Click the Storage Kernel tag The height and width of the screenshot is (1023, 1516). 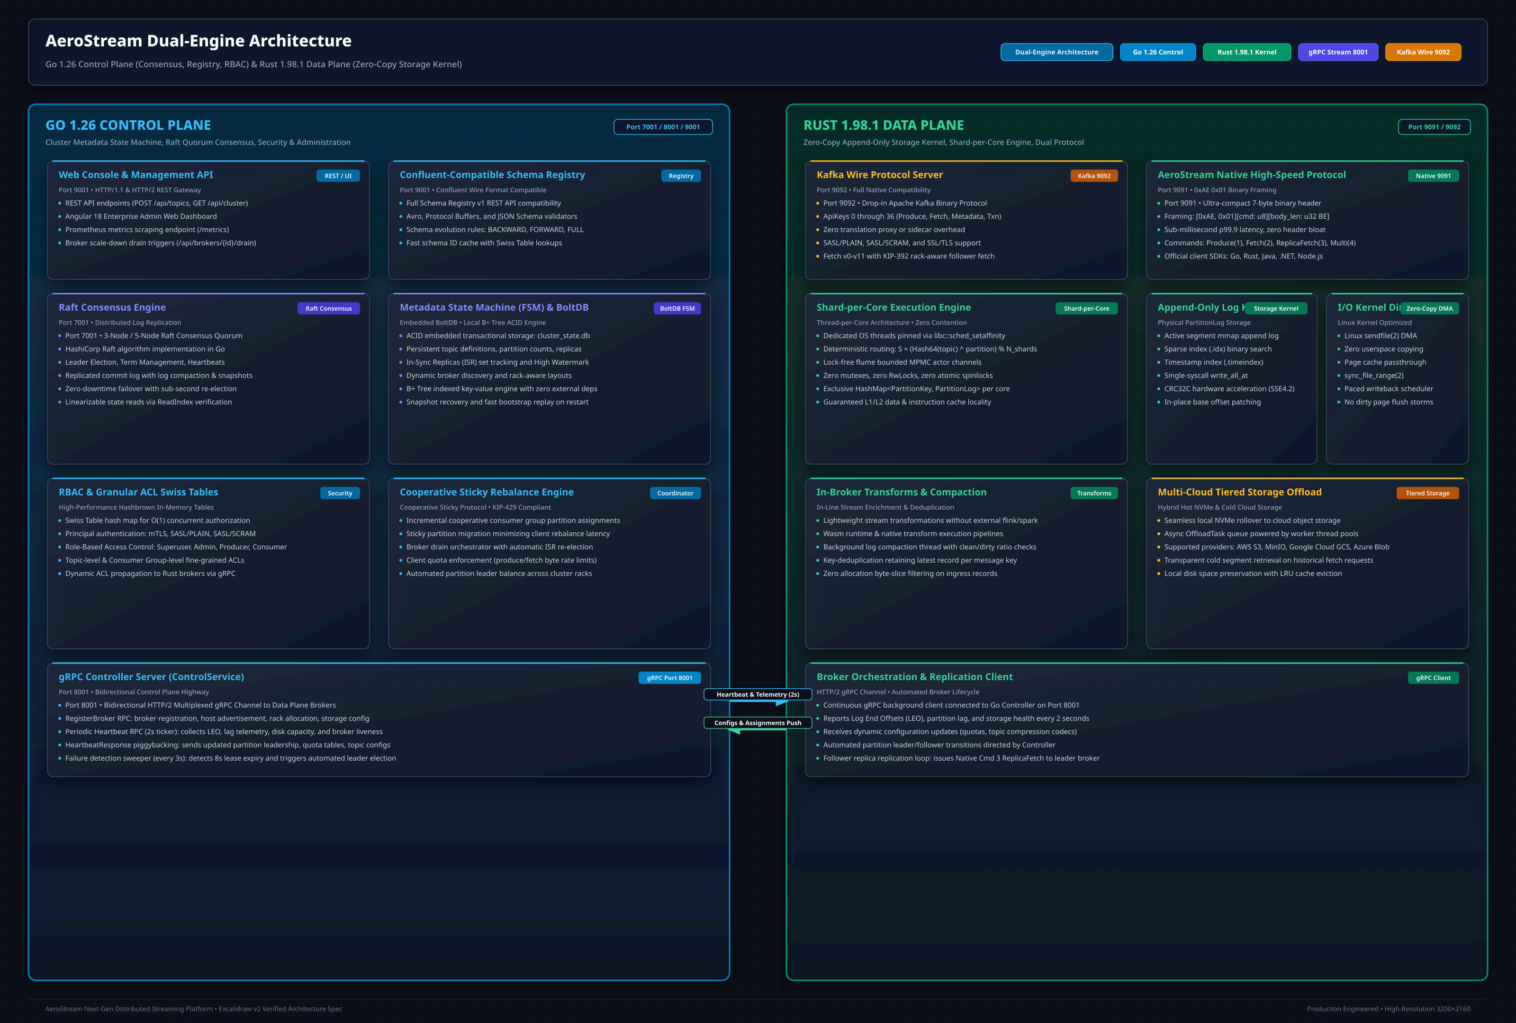pos(1275,308)
